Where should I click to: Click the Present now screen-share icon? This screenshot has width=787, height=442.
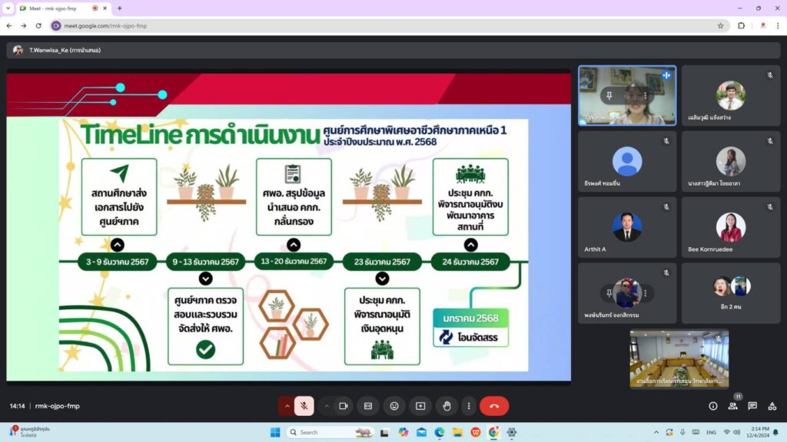coord(420,406)
